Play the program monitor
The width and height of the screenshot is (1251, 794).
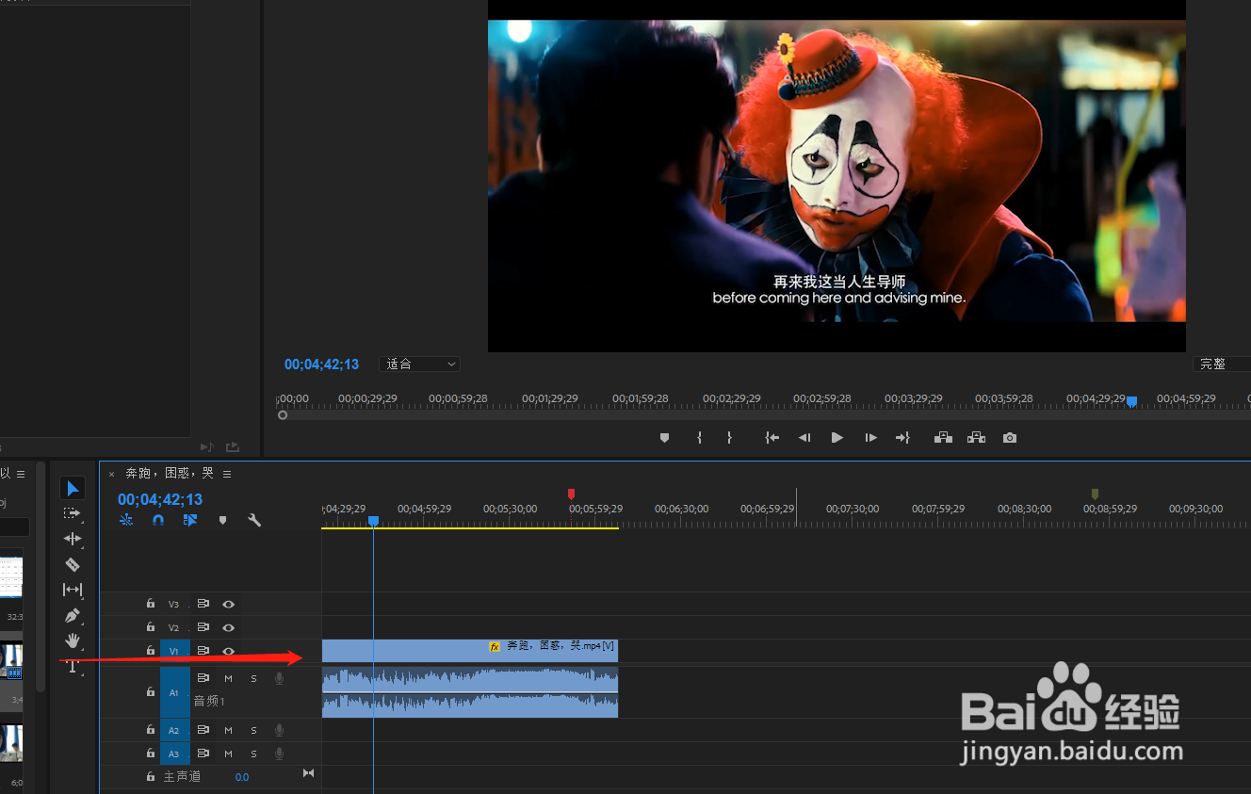tap(837, 438)
